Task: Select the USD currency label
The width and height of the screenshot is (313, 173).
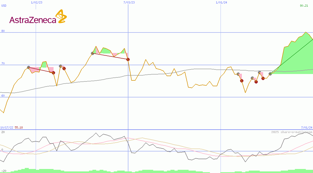Action: (4, 5)
